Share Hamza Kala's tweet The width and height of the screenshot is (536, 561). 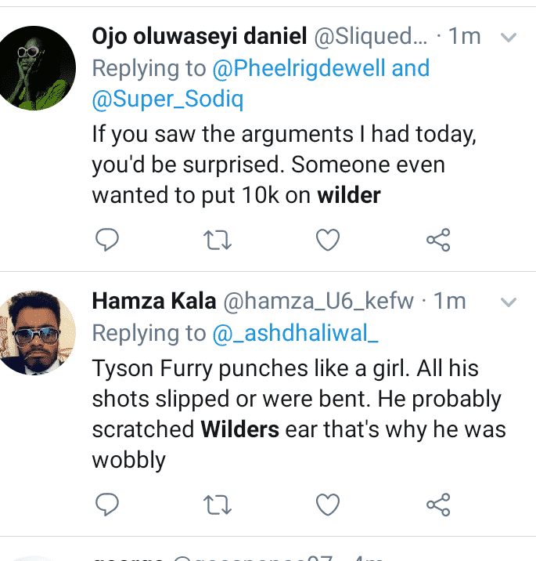(x=438, y=503)
